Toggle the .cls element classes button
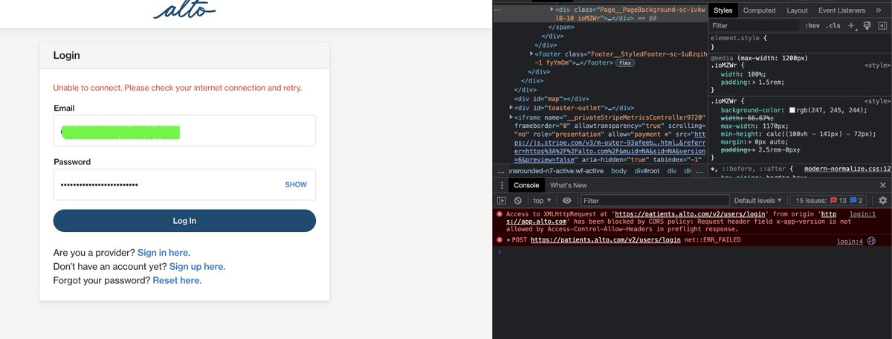The width and height of the screenshot is (892, 339). [x=834, y=25]
